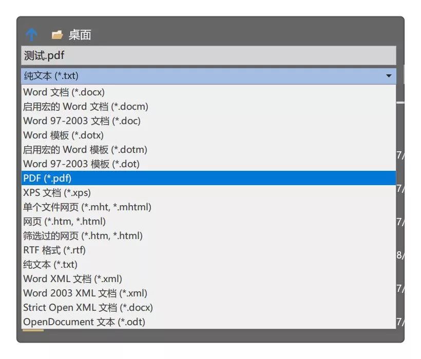Click the 纯文本 (*.txt) combo box
The height and width of the screenshot is (359, 421).
coord(208,76)
